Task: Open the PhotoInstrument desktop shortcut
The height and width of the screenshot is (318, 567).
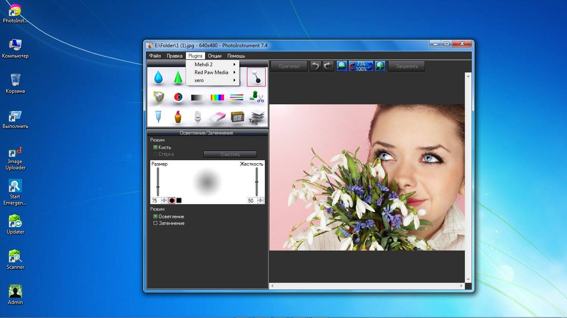Action: coord(15,14)
